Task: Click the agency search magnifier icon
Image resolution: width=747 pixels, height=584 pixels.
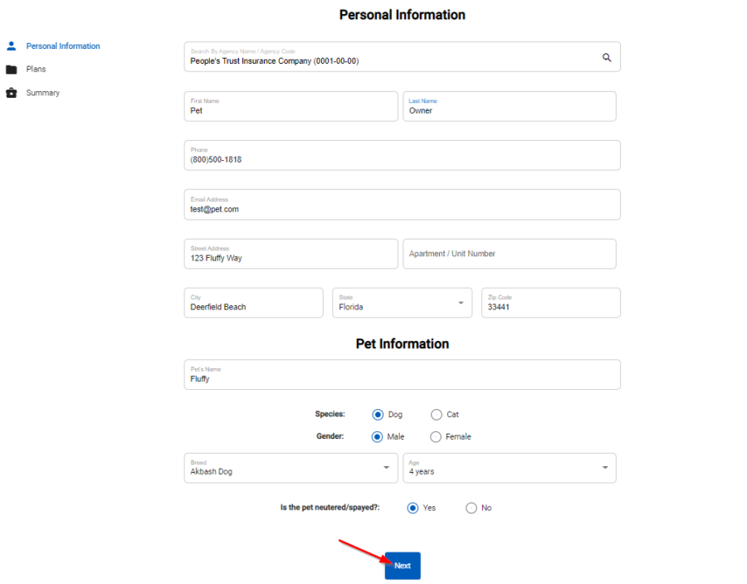Action: click(x=607, y=56)
